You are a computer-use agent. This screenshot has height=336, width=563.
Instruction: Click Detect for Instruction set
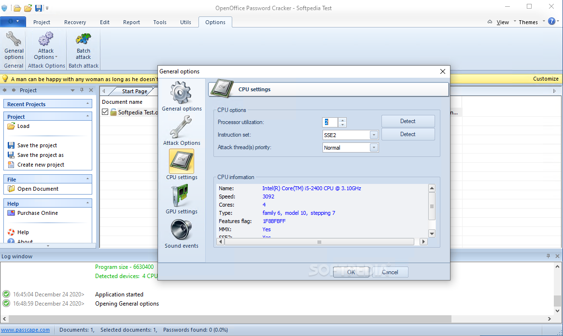408,134
